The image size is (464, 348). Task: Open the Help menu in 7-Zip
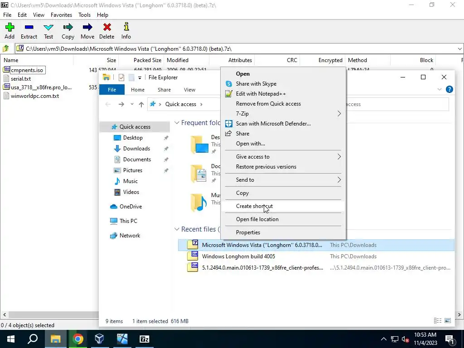[x=102, y=15]
